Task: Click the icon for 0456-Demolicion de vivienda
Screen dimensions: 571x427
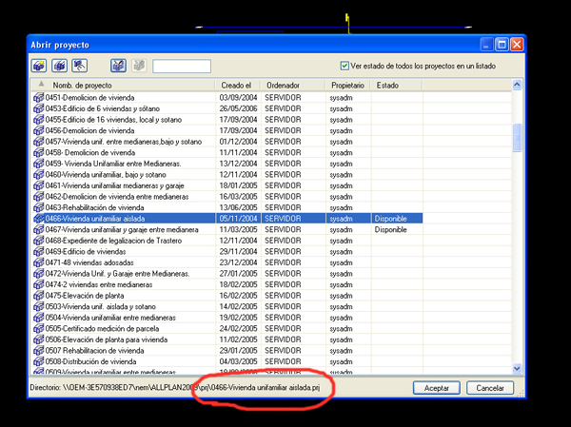Action: [x=39, y=130]
